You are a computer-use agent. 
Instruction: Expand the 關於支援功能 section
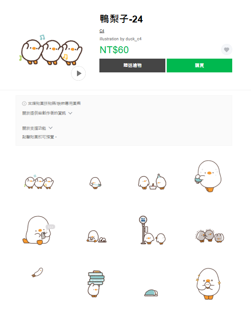click(38, 128)
